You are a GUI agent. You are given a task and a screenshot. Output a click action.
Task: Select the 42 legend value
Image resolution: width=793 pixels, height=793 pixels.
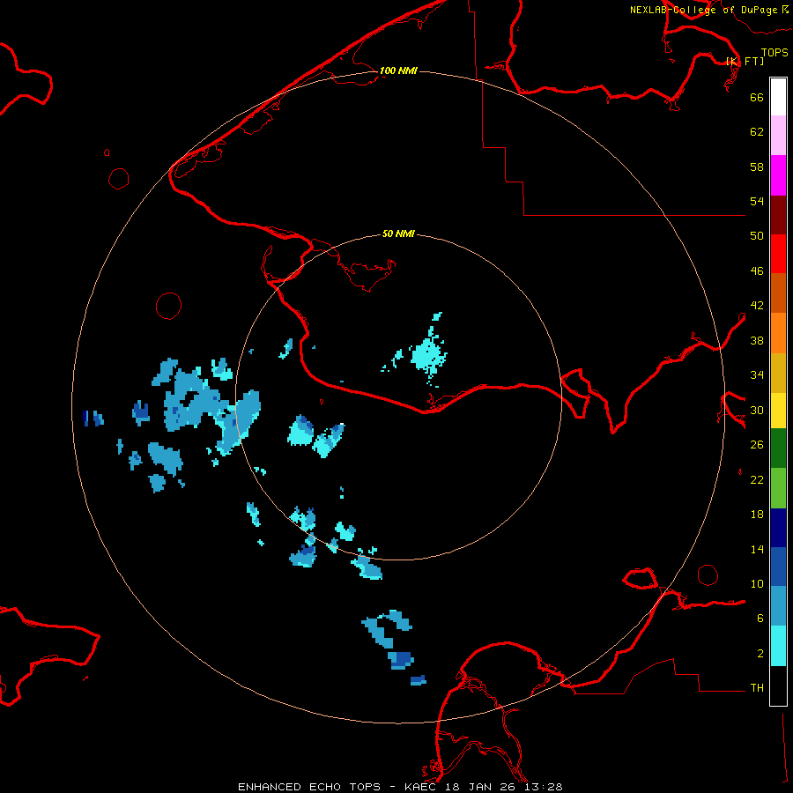757,306
